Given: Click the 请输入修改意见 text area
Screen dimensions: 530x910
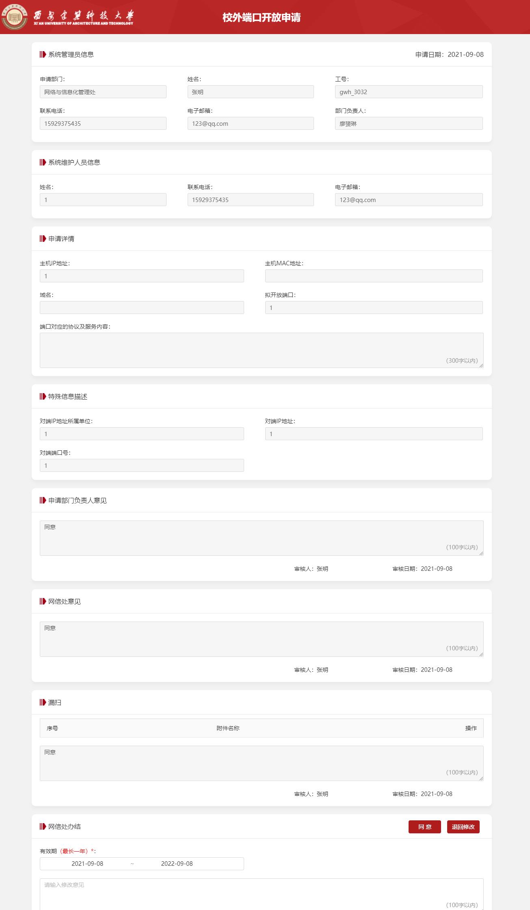Looking at the screenshot, I should point(262,894).
